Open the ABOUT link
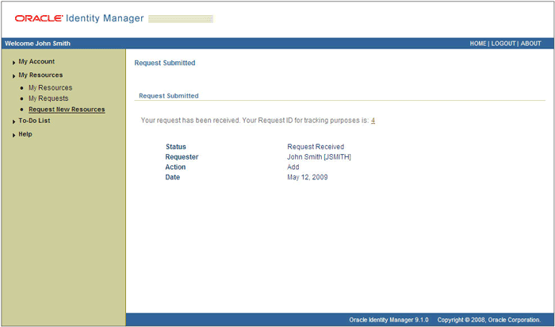 click(530, 44)
